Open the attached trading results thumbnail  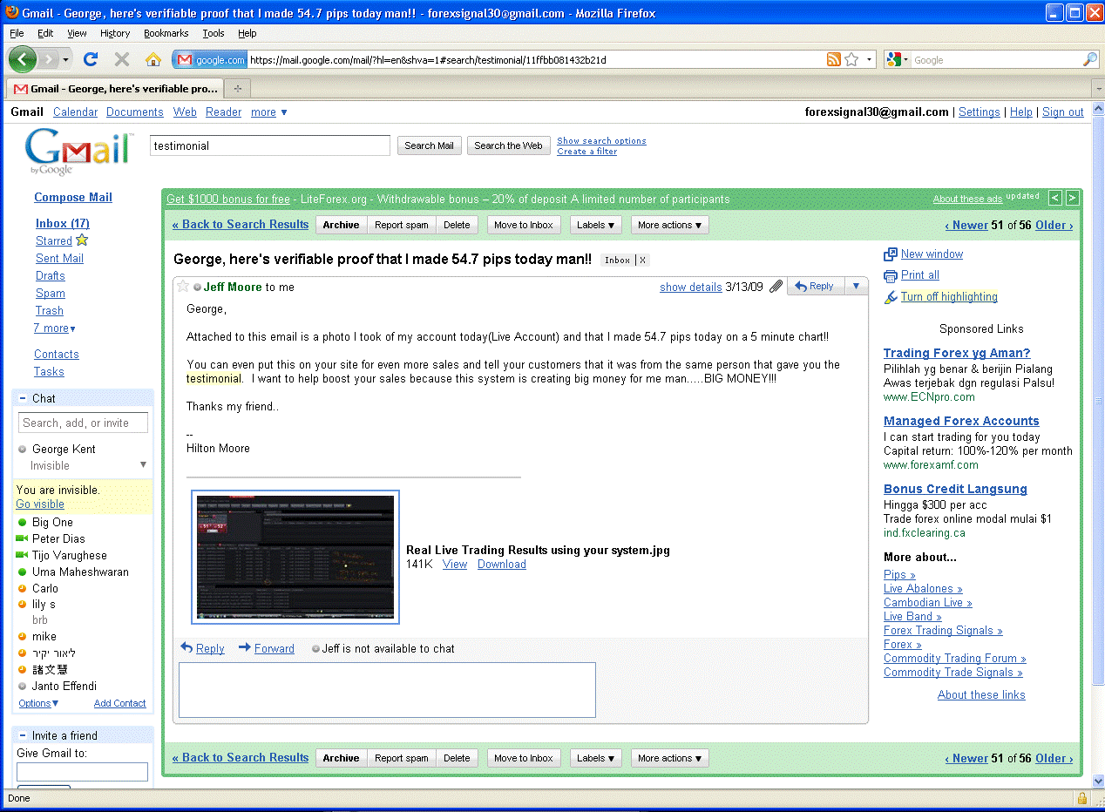(295, 557)
